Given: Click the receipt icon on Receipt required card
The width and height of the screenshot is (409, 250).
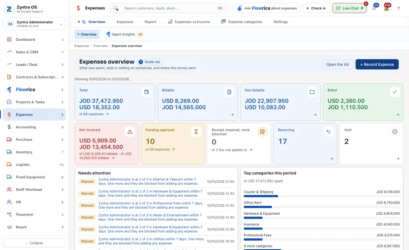Looking at the screenshot, I should click(x=262, y=132).
